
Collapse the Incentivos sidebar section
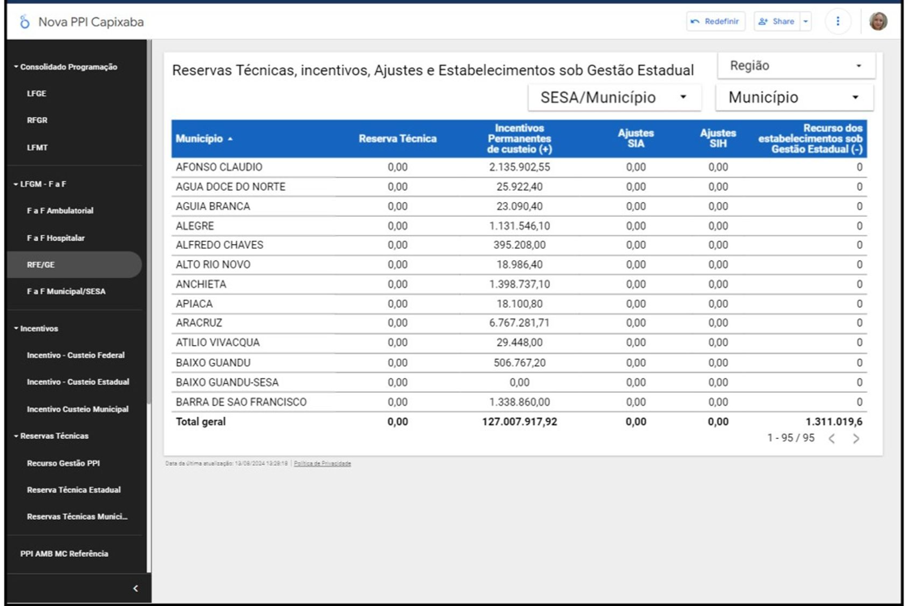click(16, 329)
